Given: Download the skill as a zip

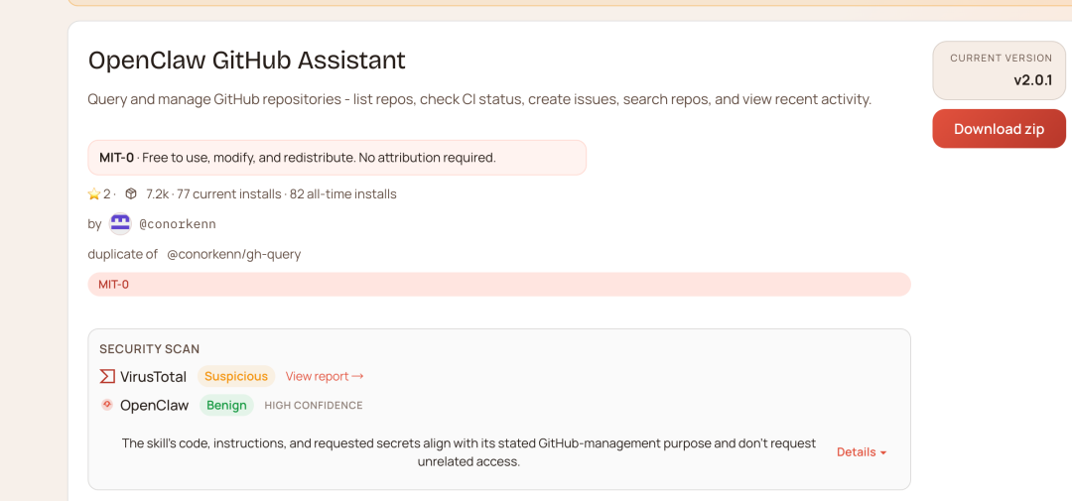Looking at the screenshot, I should 999,129.
